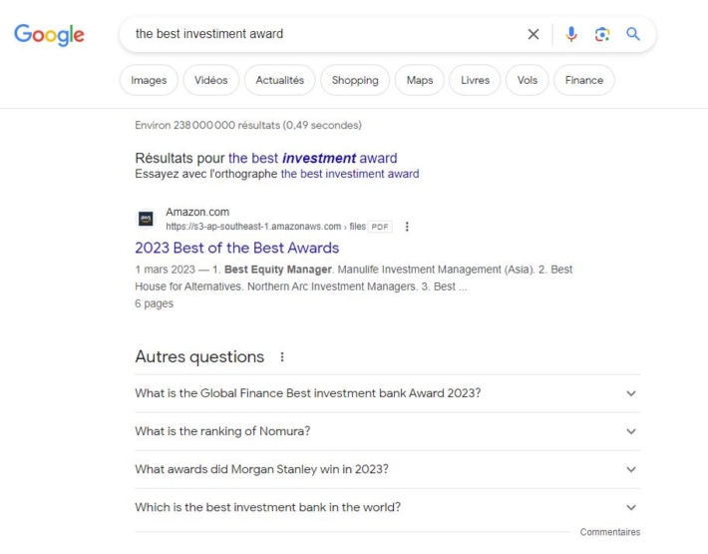Click the PDF label badge
708x554 pixels.
point(380,227)
